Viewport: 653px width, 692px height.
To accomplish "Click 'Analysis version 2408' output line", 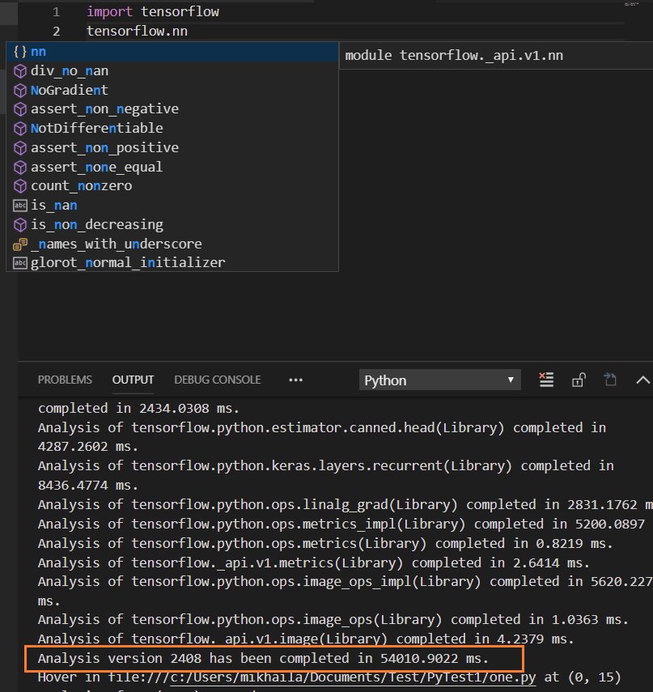I will click(x=264, y=659).
